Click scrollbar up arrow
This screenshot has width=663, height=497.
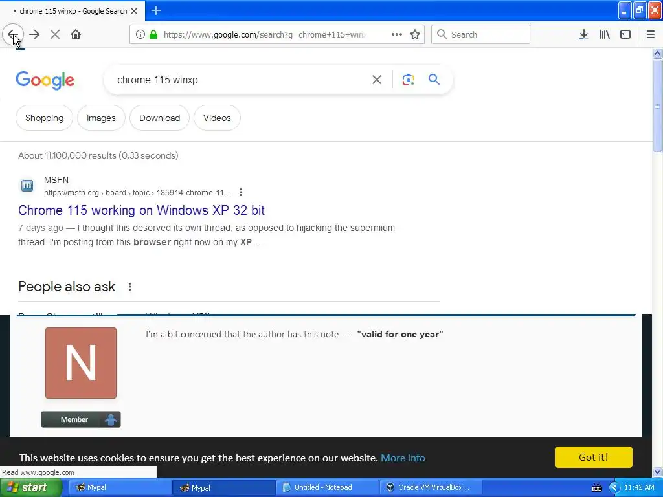657,53
